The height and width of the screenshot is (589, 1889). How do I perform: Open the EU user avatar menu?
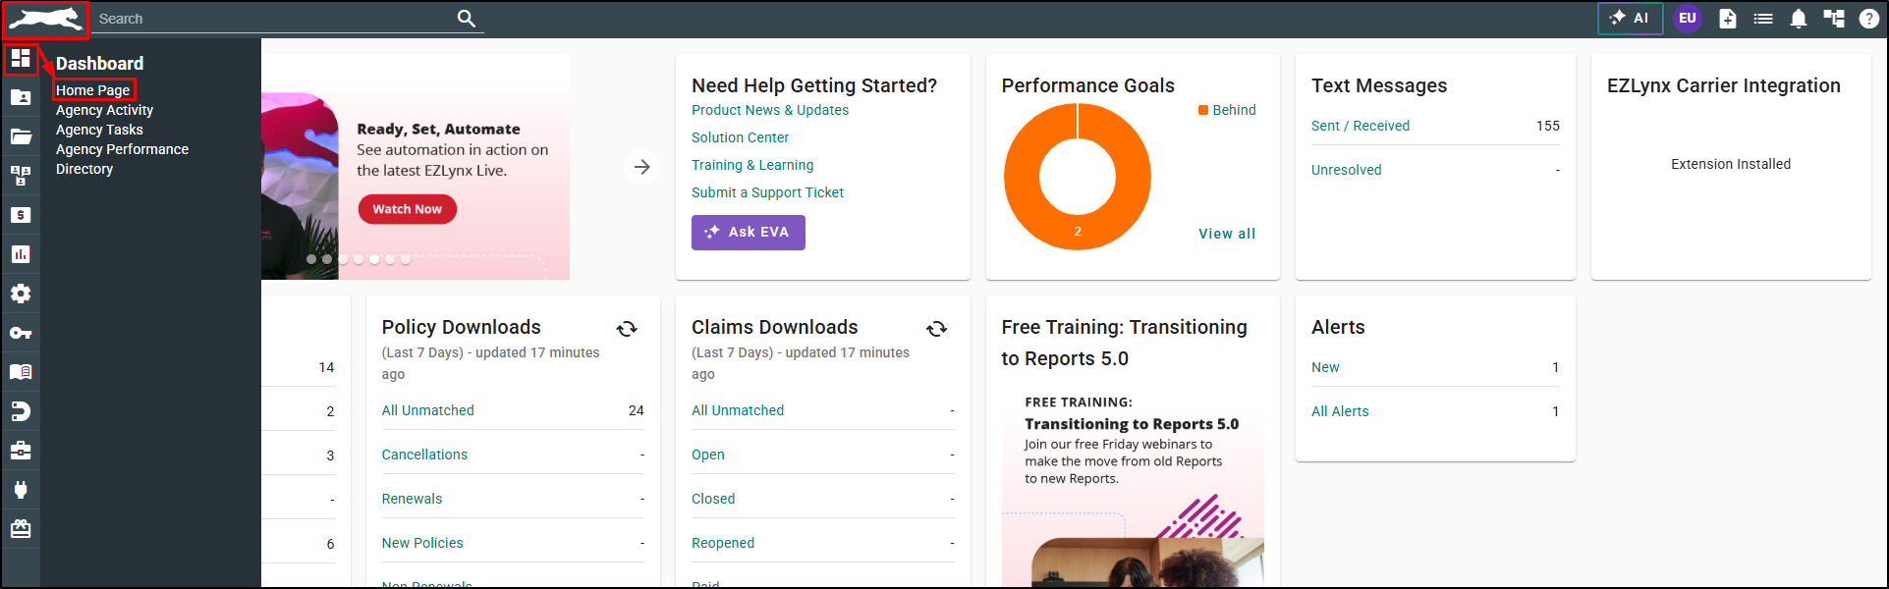pos(1688,19)
